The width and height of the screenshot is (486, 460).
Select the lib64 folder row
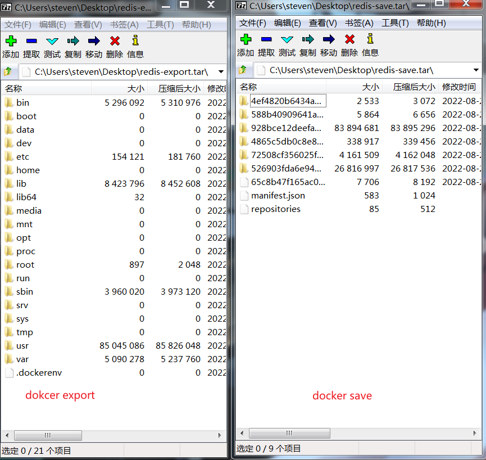click(114, 197)
